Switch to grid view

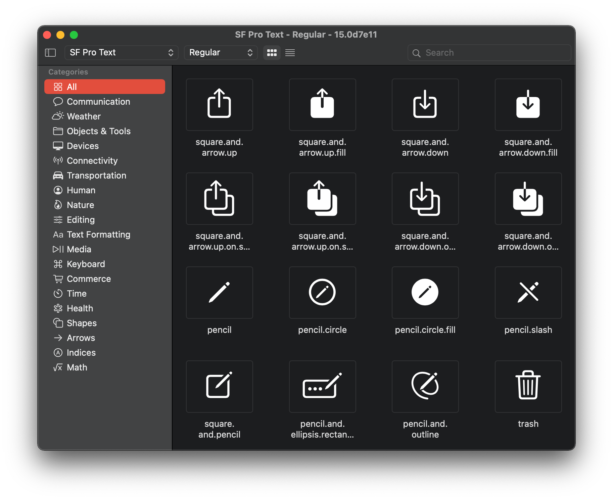point(272,53)
